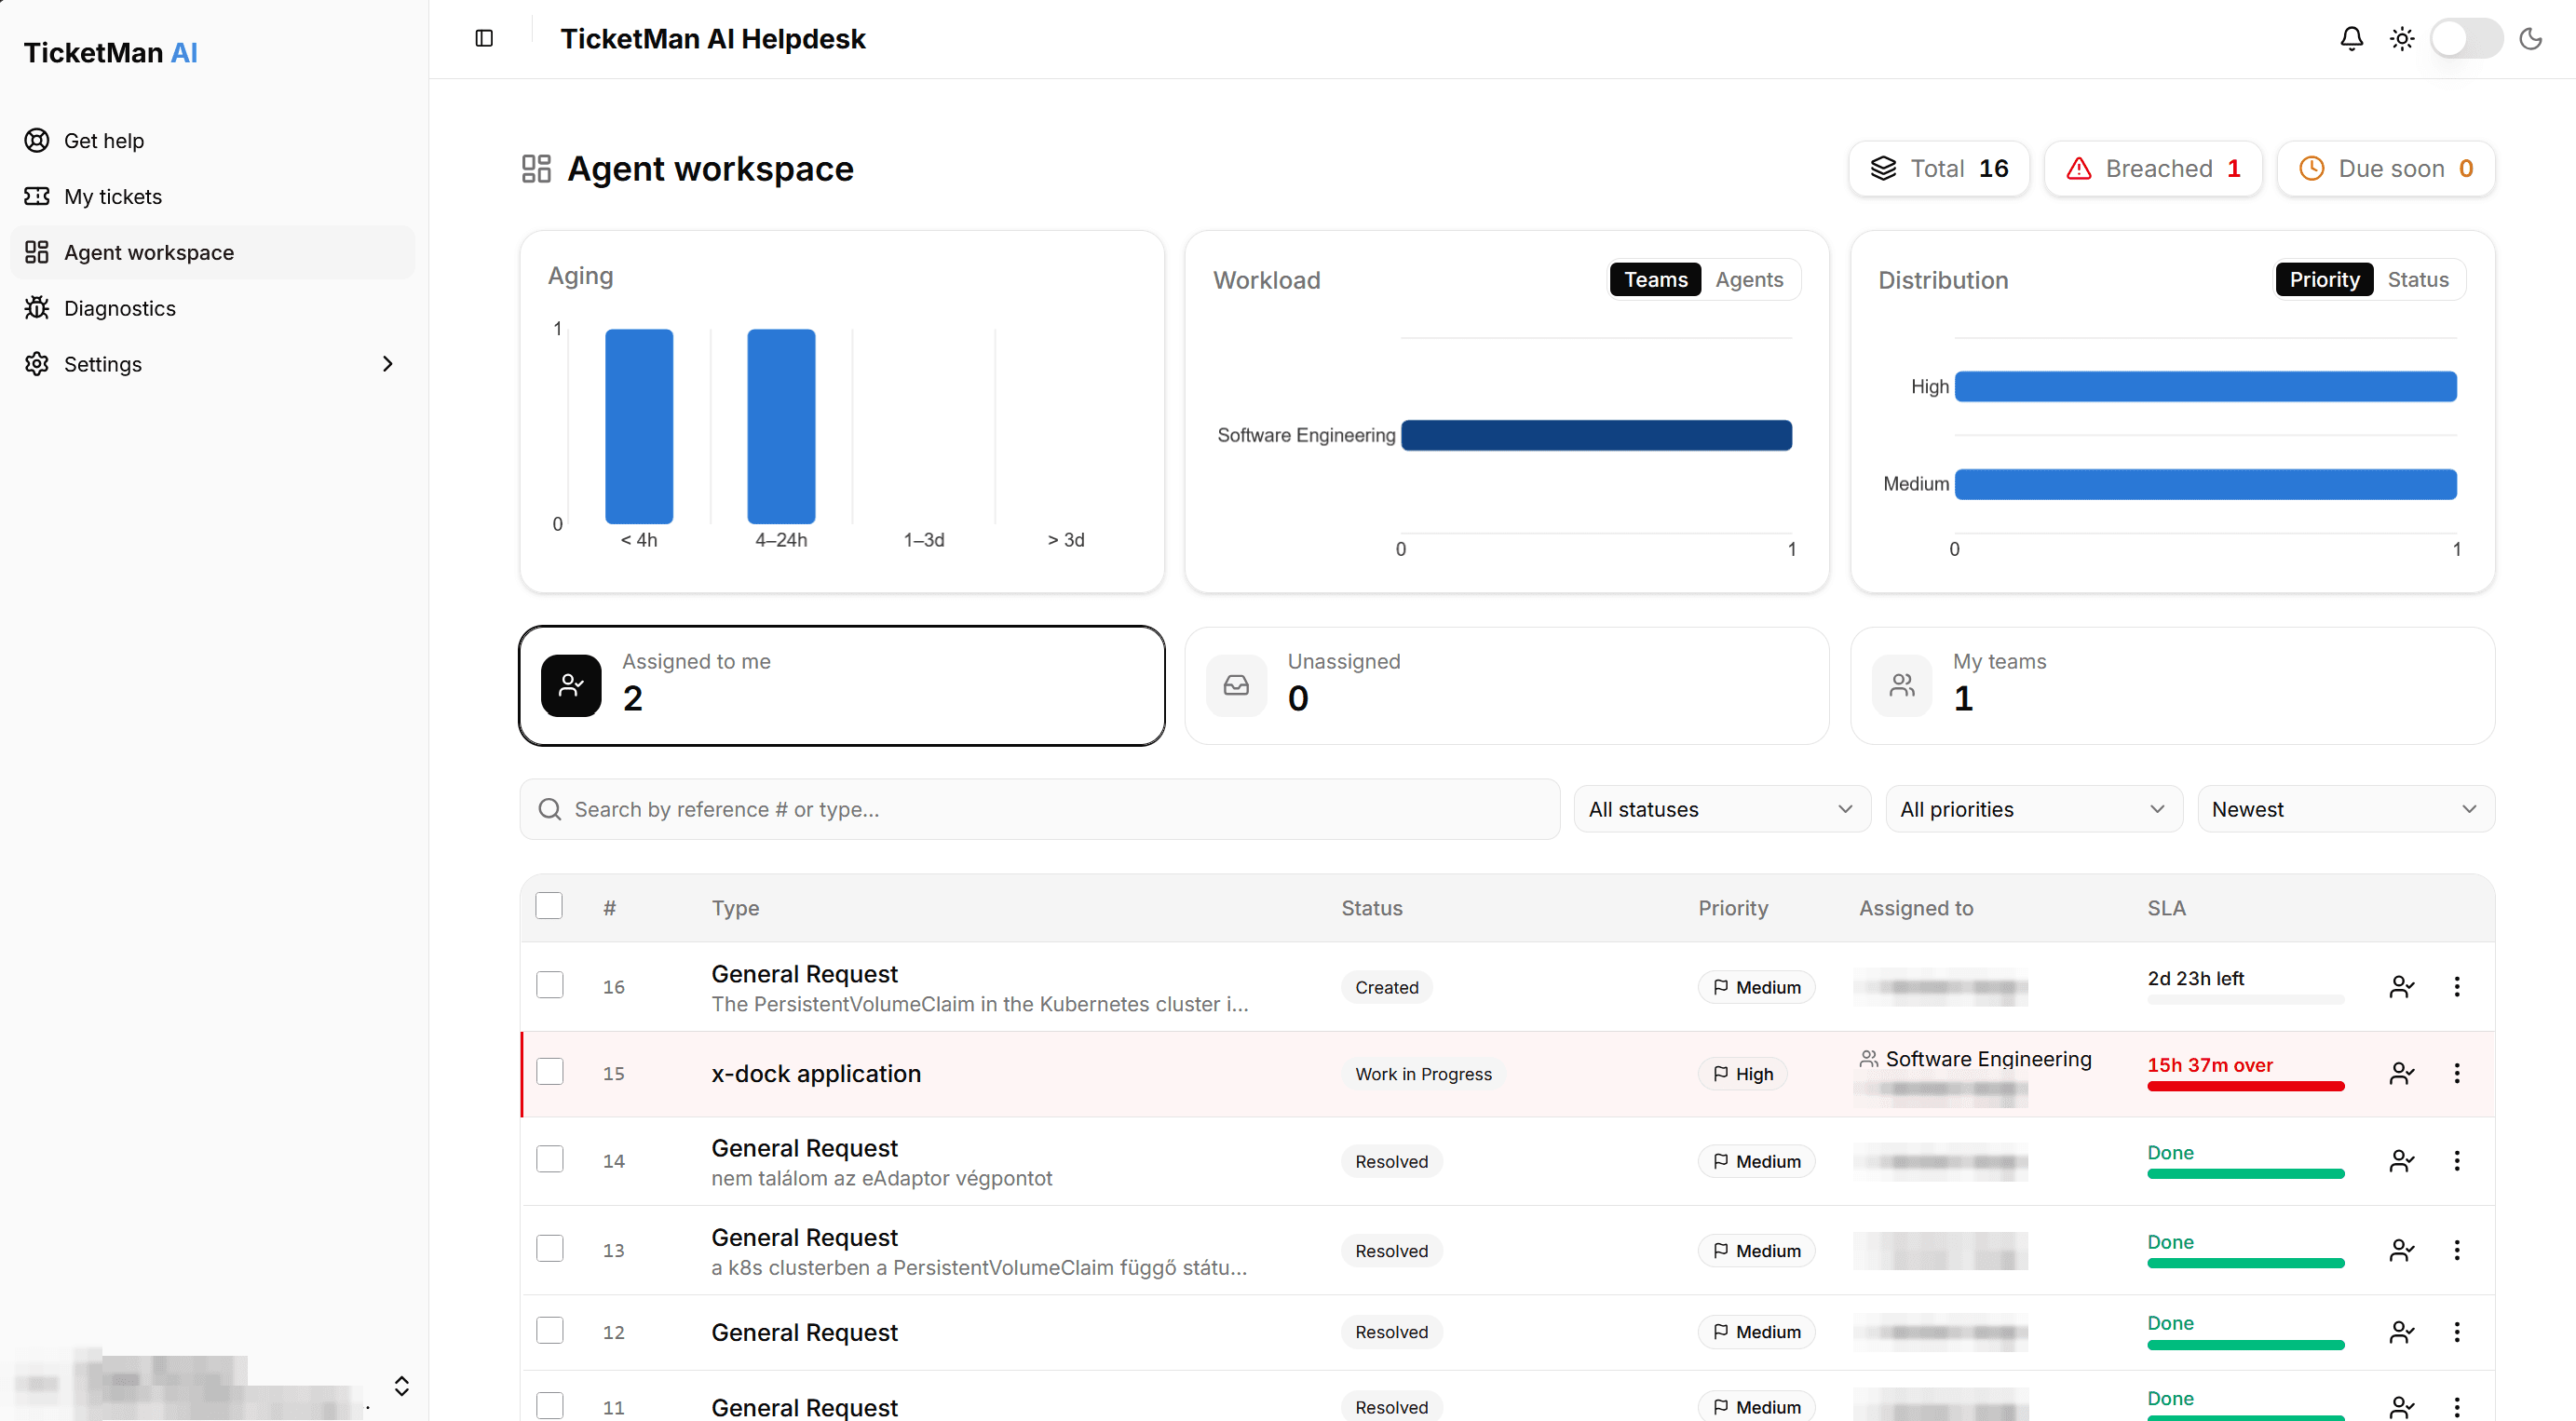Viewport: 2576px width, 1421px height.
Task: Switch Distribution to Status tab
Action: tap(2417, 279)
